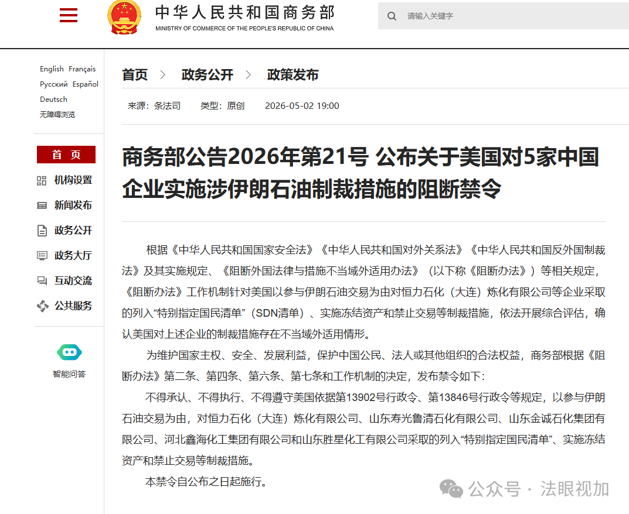
Task: Select the red 首页 sidebar button
Action: 66,155
